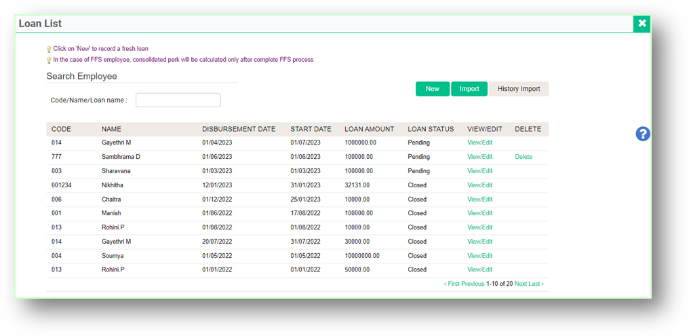Open View/Edit for Gayethri M pending loan
This screenshot has width=689, height=336.
480,143
